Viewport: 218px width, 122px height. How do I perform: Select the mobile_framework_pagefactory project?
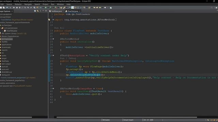tap(12, 80)
